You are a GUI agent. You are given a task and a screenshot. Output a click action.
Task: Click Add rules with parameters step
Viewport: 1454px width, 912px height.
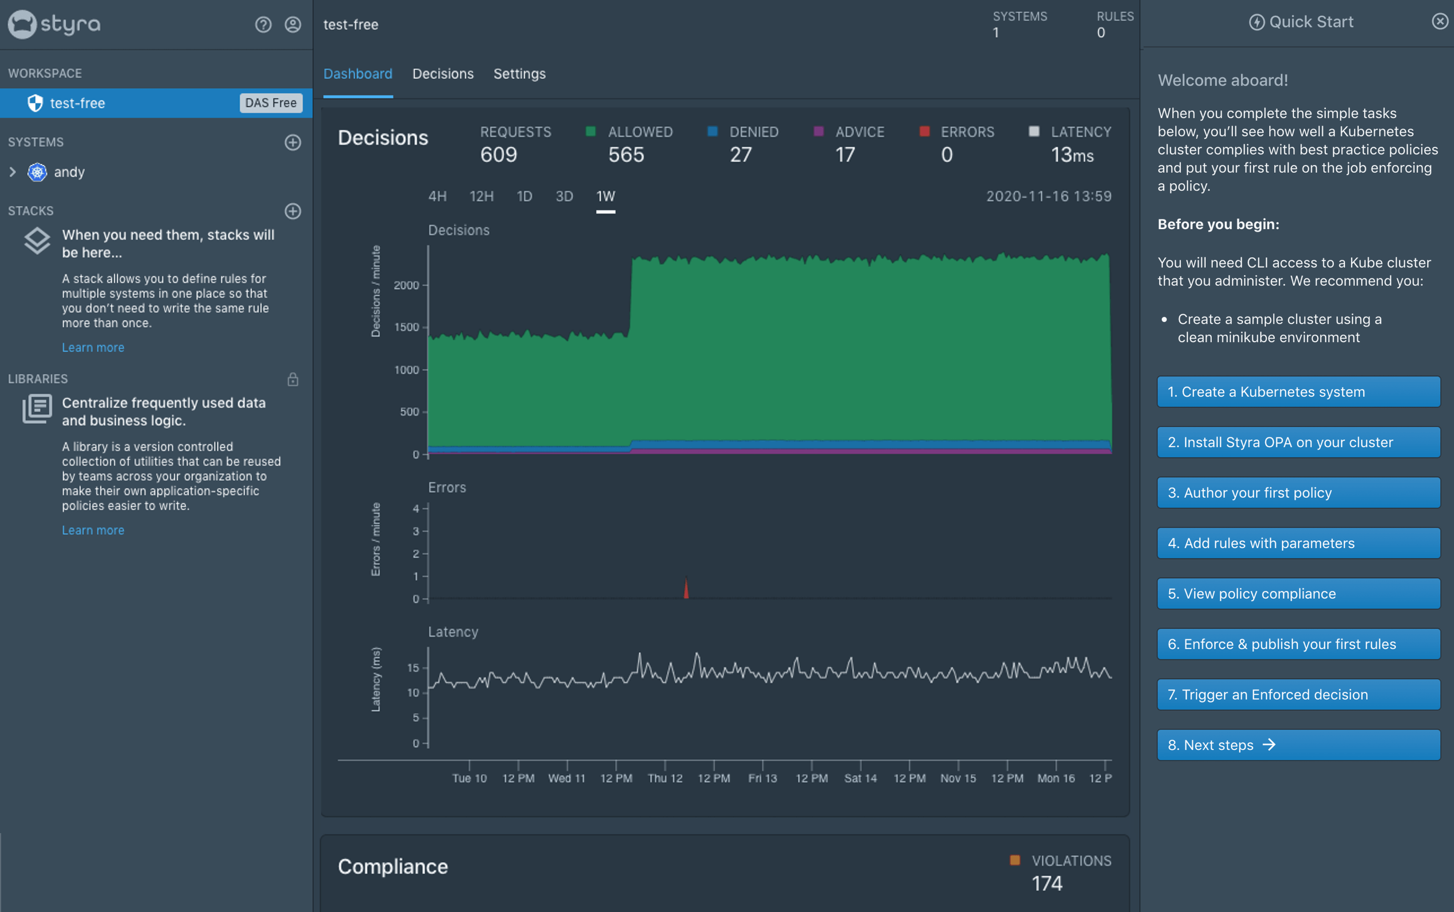pos(1299,543)
